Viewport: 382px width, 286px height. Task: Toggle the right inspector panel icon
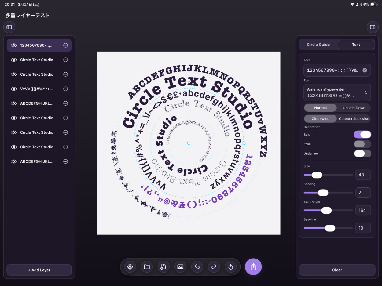[373, 27]
